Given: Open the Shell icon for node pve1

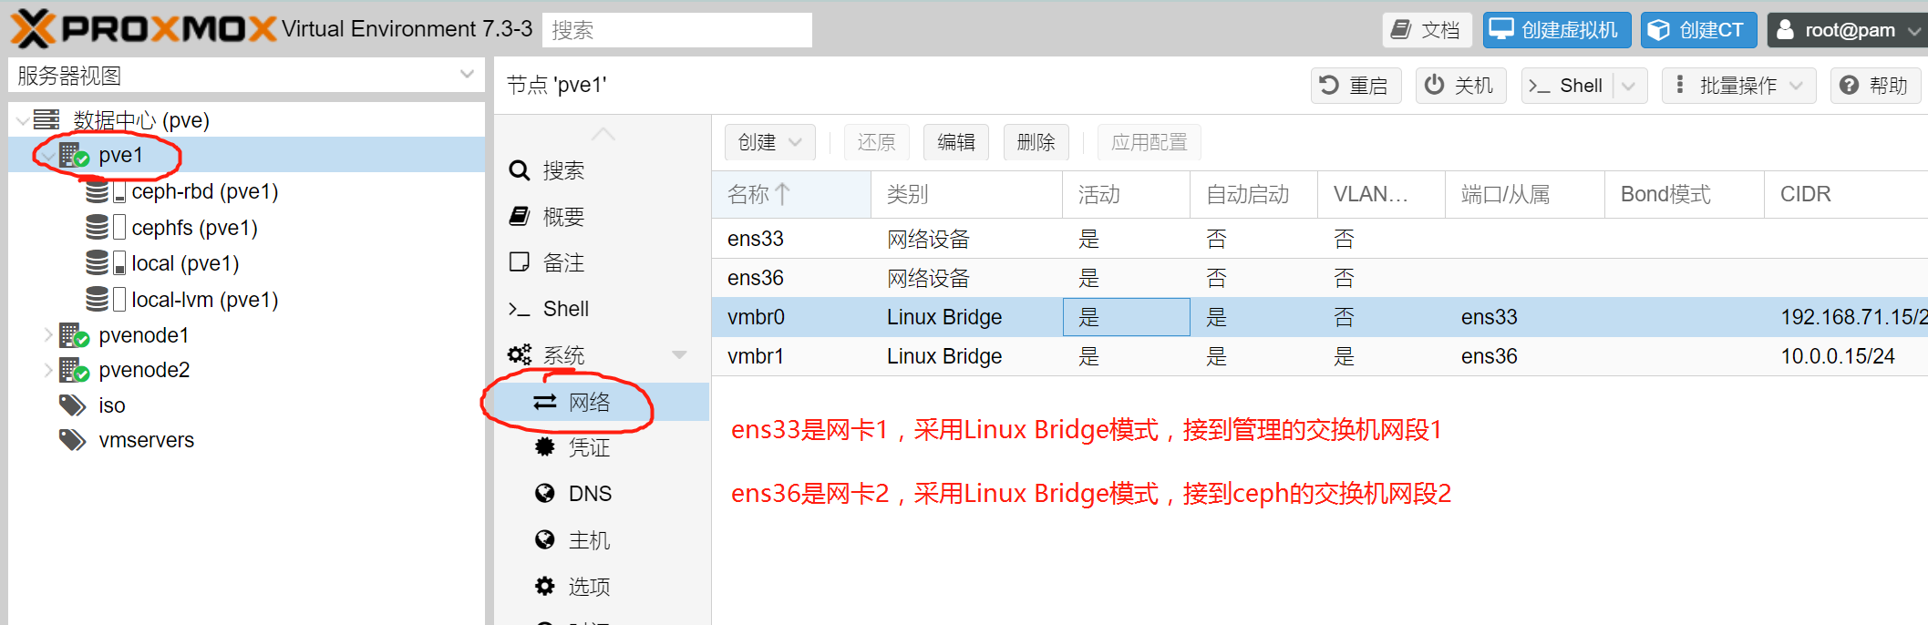Looking at the screenshot, I should [x=519, y=309].
